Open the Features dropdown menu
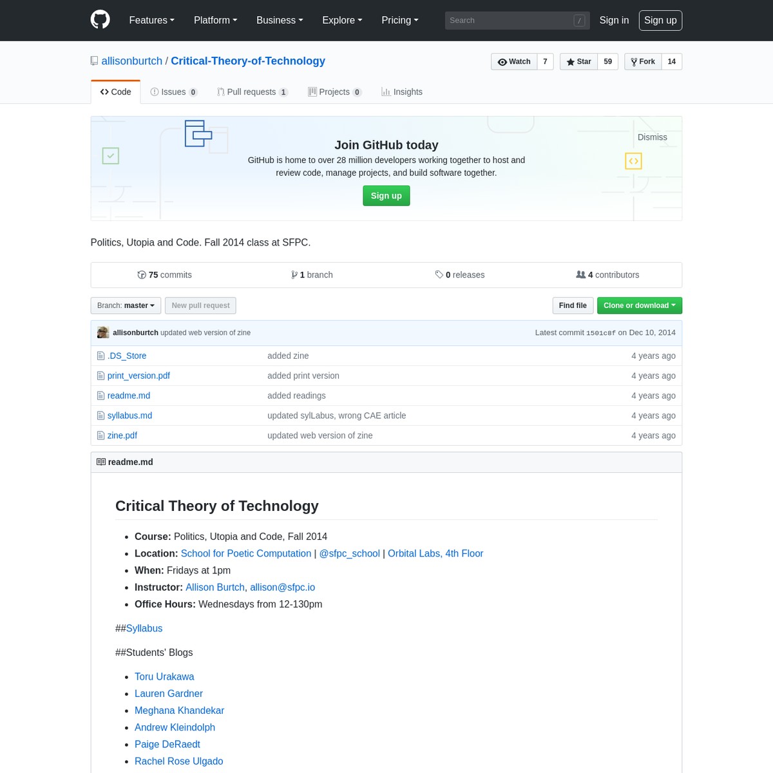The width and height of the screenshot is (773, 773). [x=152, y=20]
